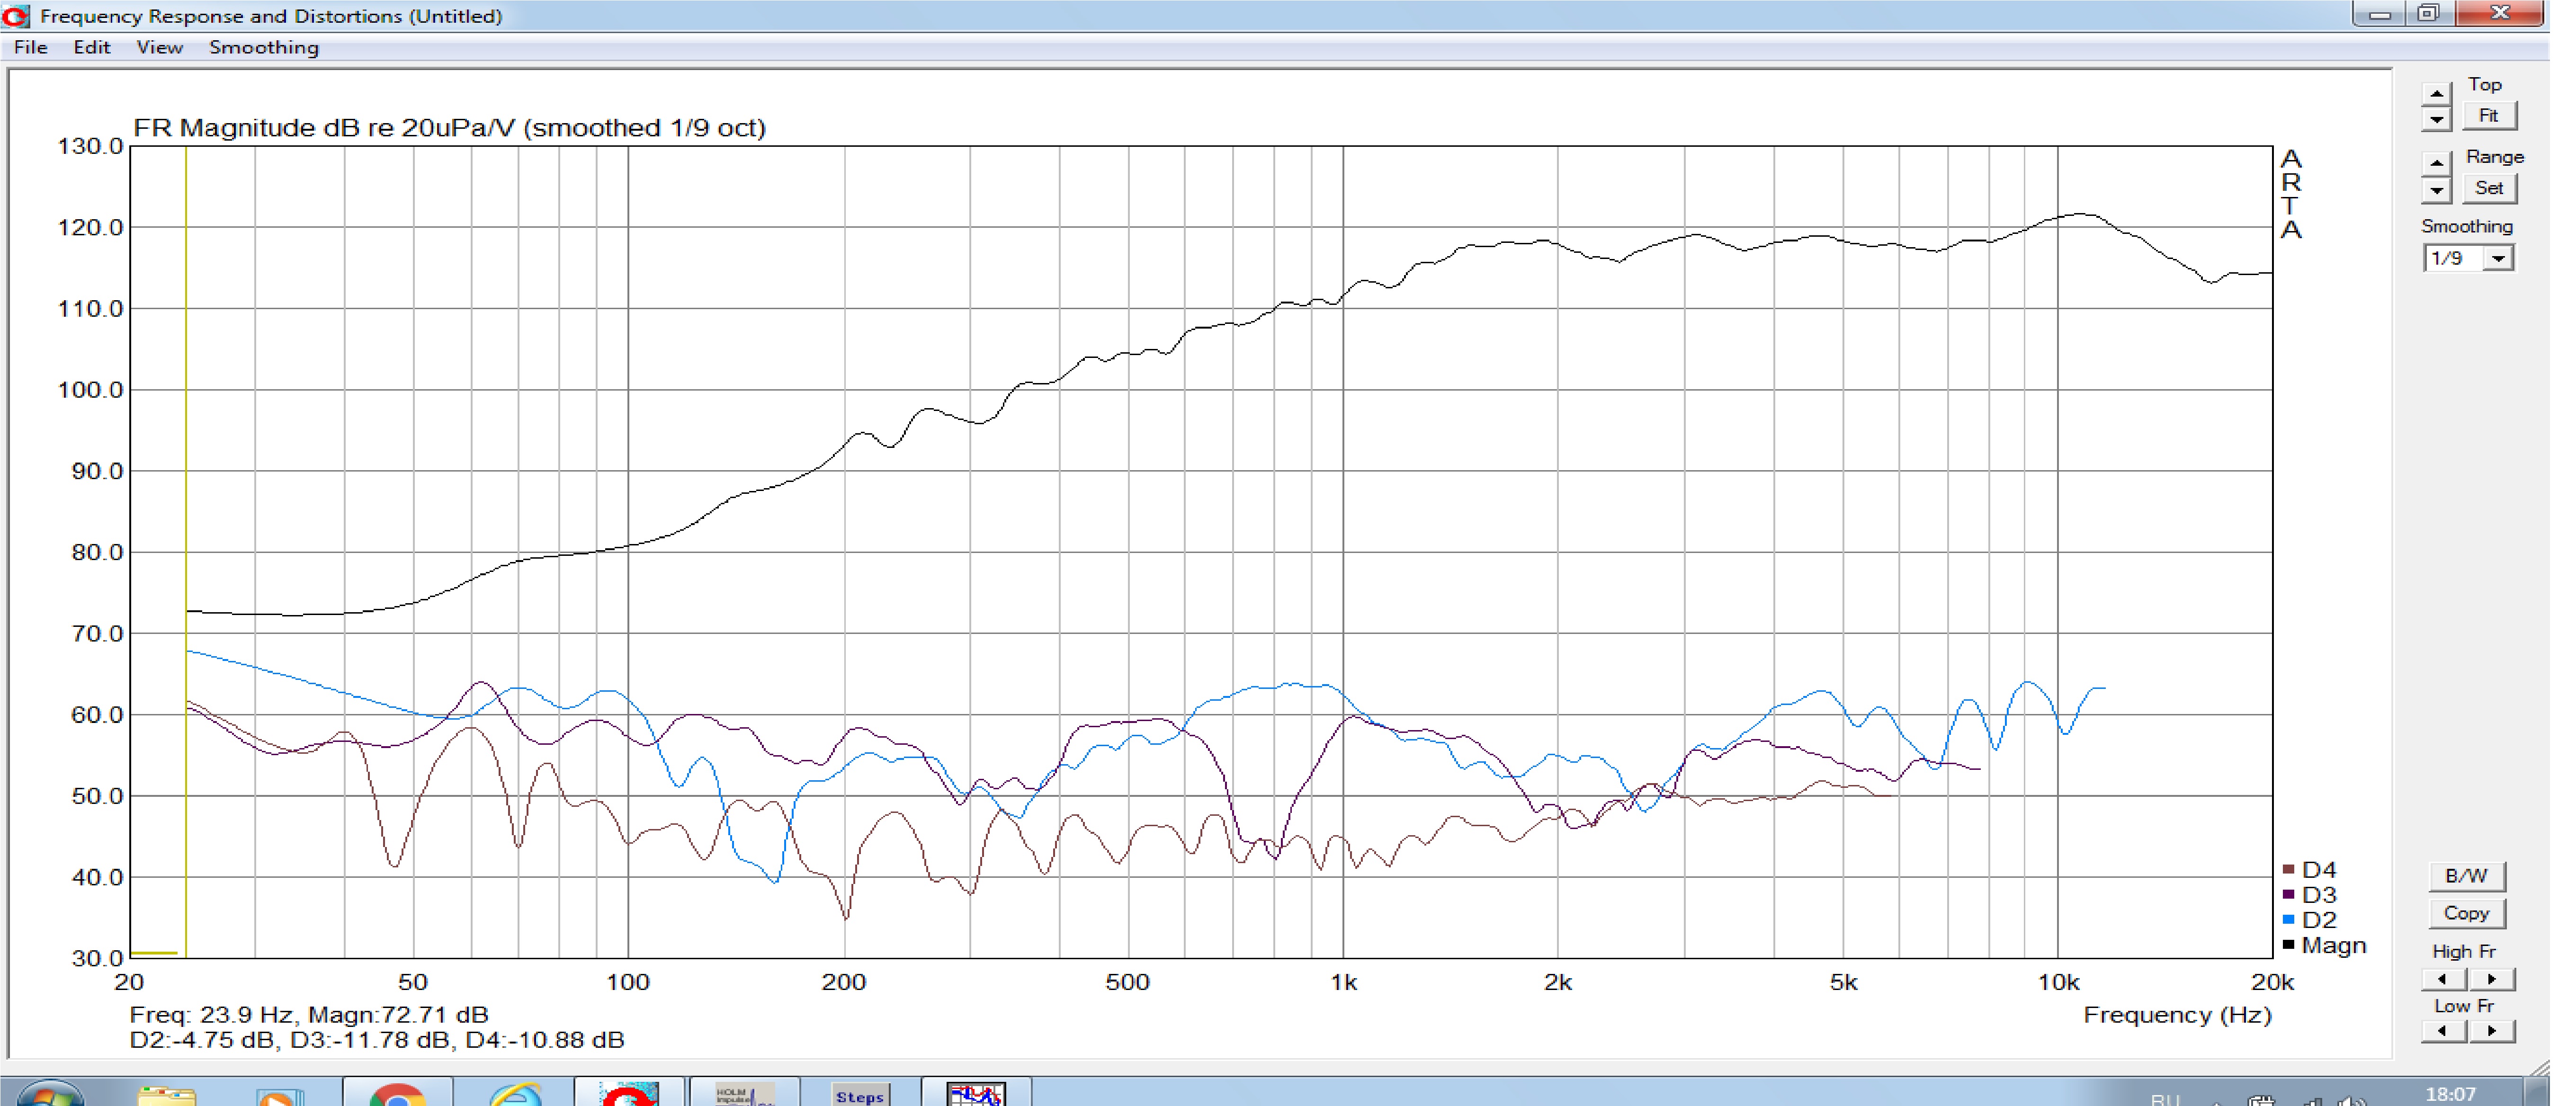The width and height of the screenshot is (2576, 1106).
Task: Open the File menu
Action: 30,47
